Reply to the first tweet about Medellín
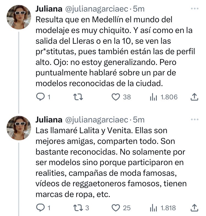The image size is (206, 216). coord(40,97)
